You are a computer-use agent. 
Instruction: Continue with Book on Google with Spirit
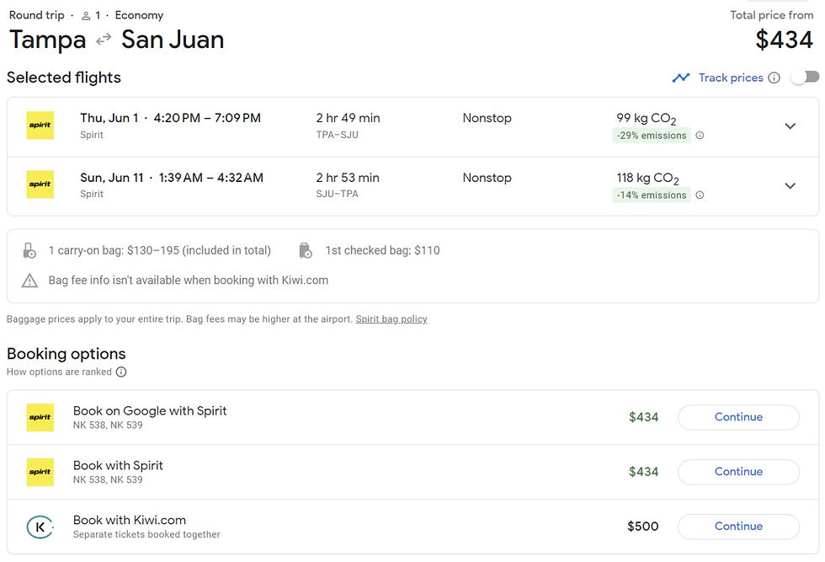point(739,417)
